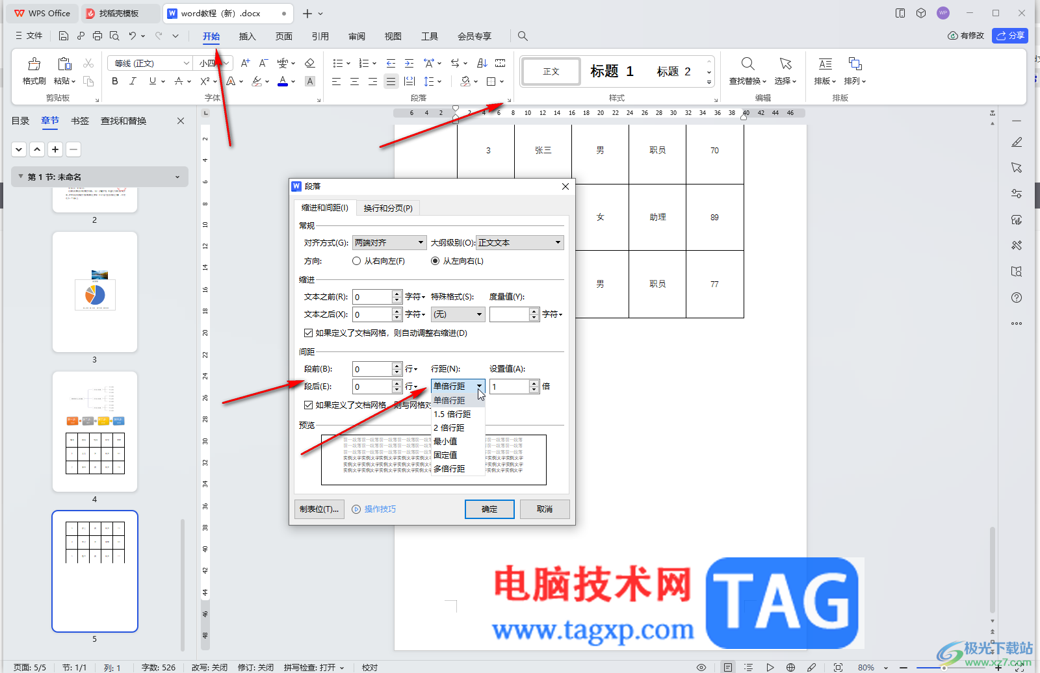
Task: Click the numbered list icon
Action: 364,63
